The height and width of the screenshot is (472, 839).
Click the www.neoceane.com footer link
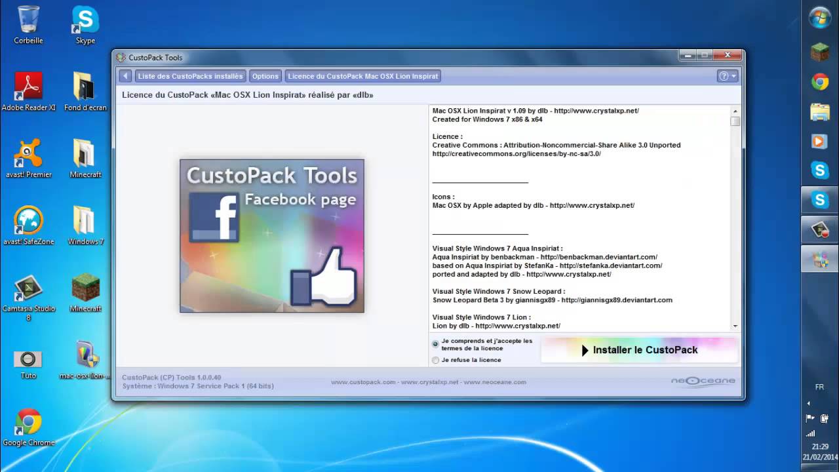(495, 382)
